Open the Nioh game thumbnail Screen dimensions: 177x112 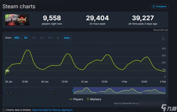17,20
